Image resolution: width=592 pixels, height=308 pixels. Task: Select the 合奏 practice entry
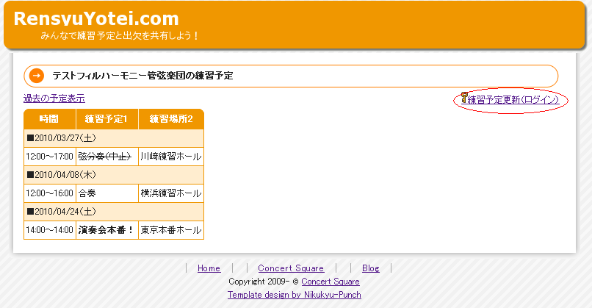click(87, 193)
